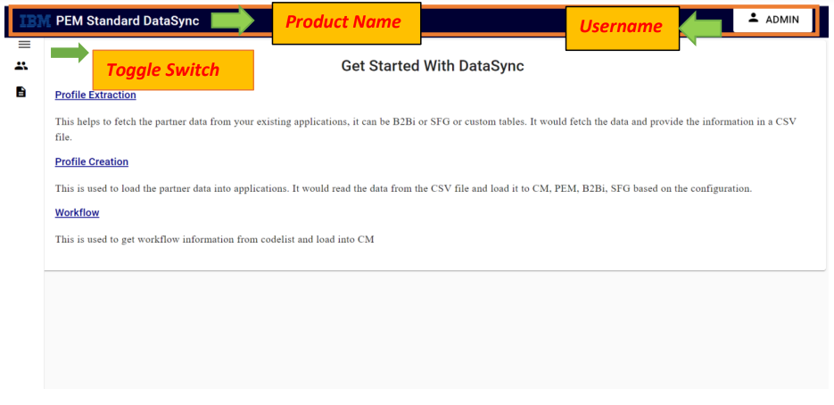Click the IBM logo in header
The image size is (834, 405).
tap(35, 21)
